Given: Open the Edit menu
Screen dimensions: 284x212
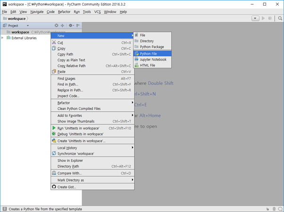Looking at the screenshot, I should pyautogui.click(x=13, y=12).
